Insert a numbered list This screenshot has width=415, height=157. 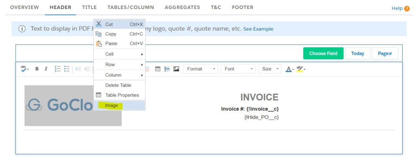coord(58,69)
